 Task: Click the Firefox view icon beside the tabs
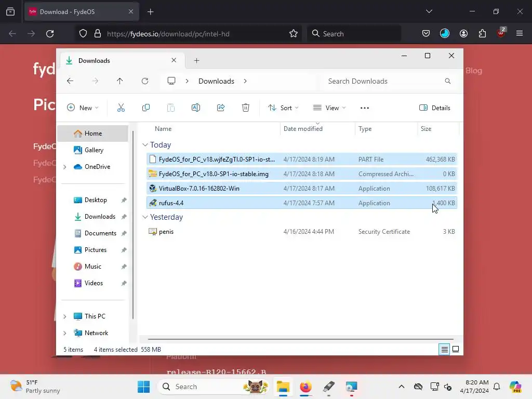(x=10, y=12)
